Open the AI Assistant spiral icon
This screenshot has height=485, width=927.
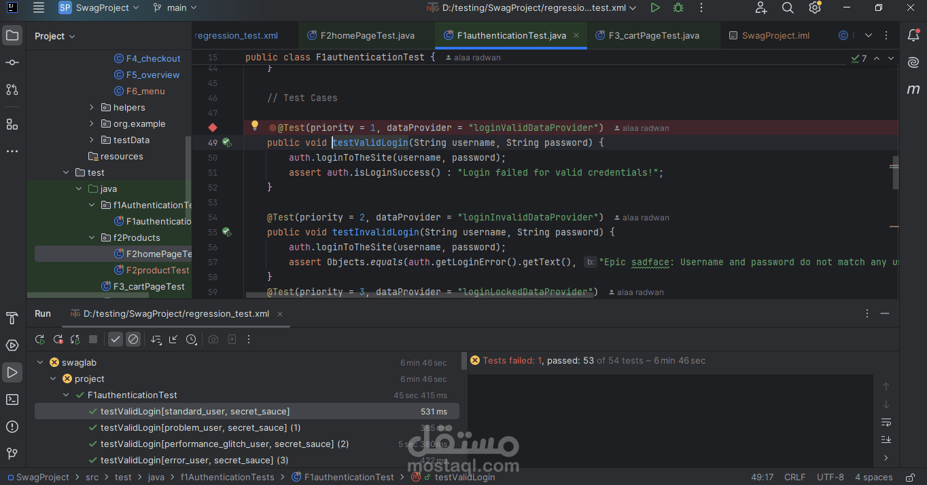[x=913, y=62]
